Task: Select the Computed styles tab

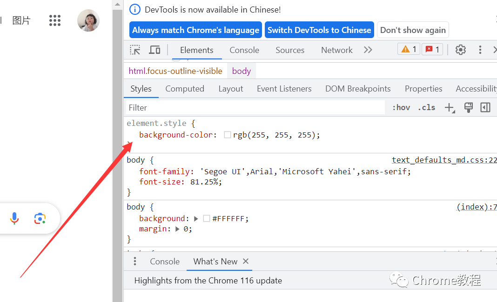Action: [x=185, y=89]
